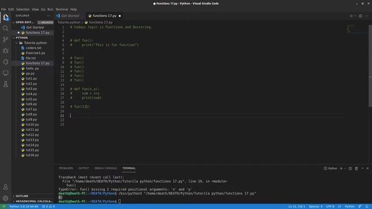
Task: Open the new terminal launch profile dropdown
Action: [345, 168]
